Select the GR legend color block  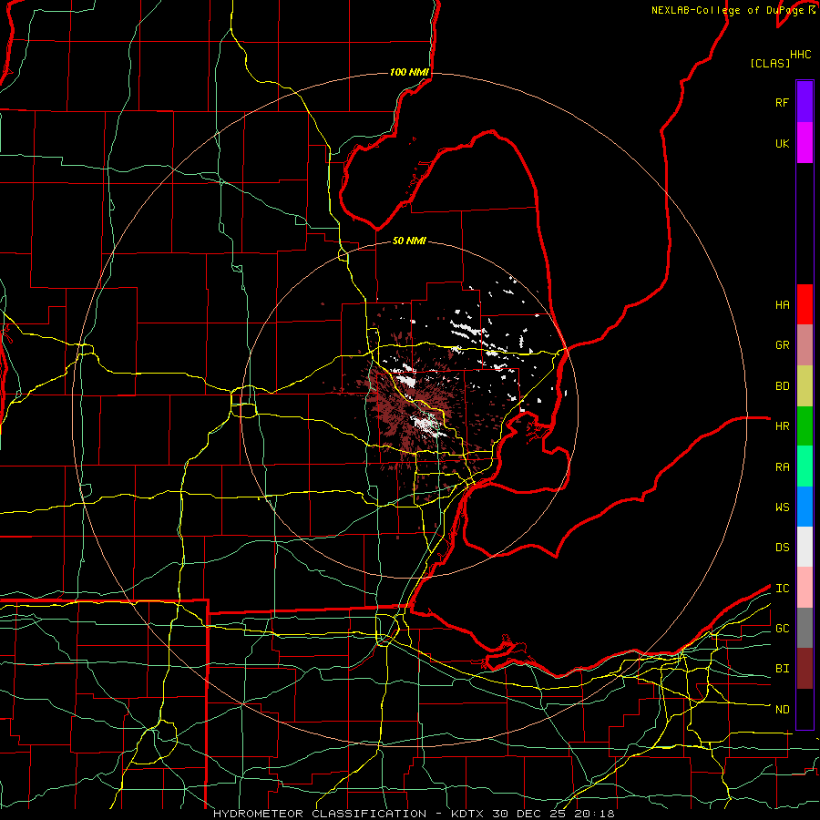click(x=805, y=345)
